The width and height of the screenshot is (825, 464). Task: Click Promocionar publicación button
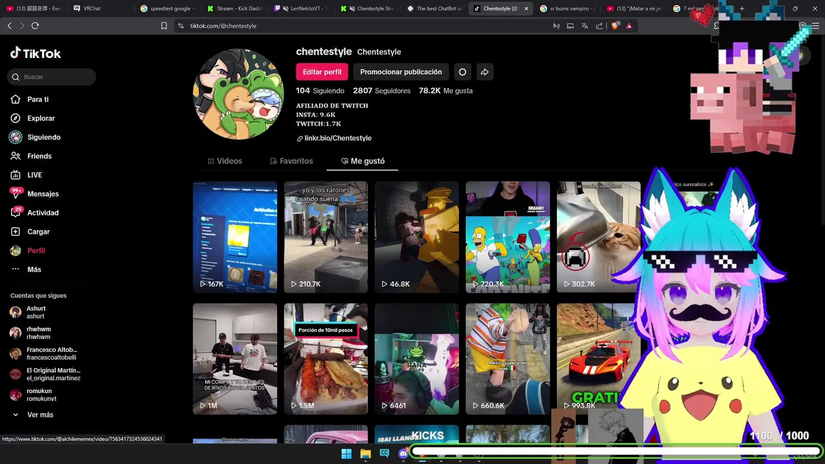(x=401, y=72)
